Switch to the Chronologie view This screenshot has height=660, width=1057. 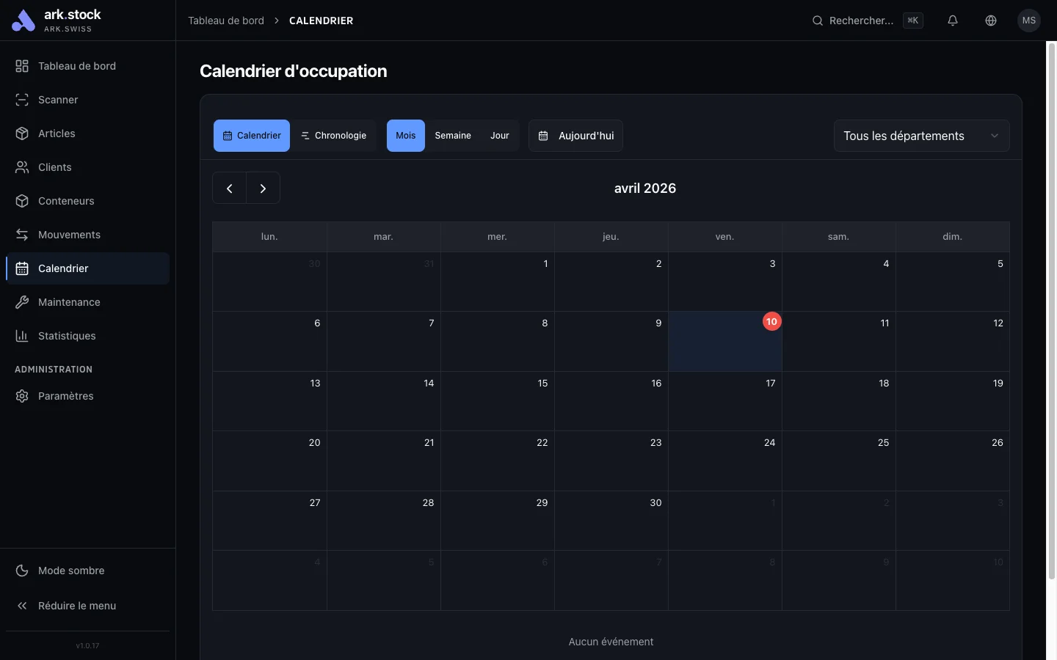pos(334,136)
